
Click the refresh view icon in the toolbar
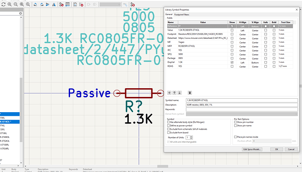tap(4, 4)
